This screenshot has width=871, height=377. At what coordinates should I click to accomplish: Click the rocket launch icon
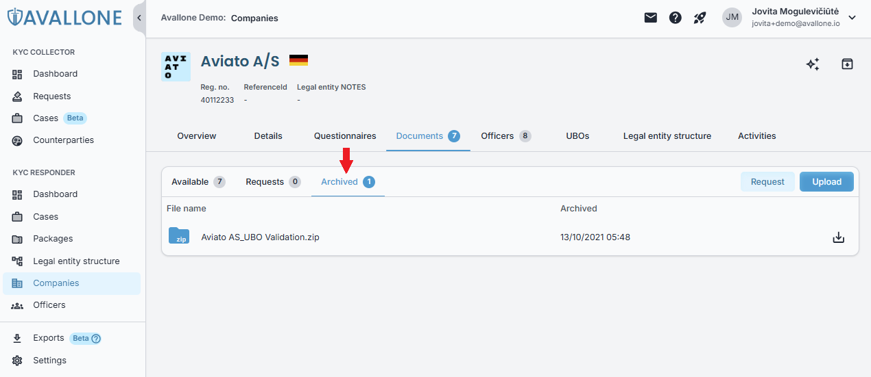[x=700, y=18]
